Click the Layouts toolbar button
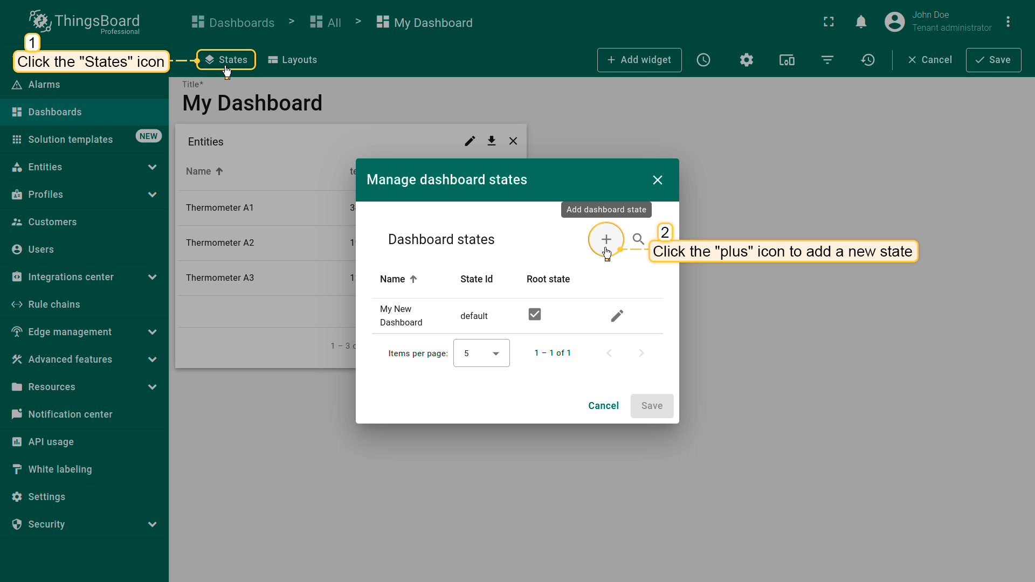The image size is (1035, 582). [x=293, y=60]
